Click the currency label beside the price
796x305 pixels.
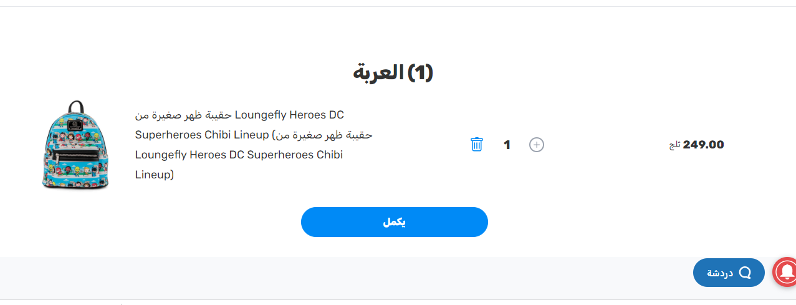coord(674,145)
